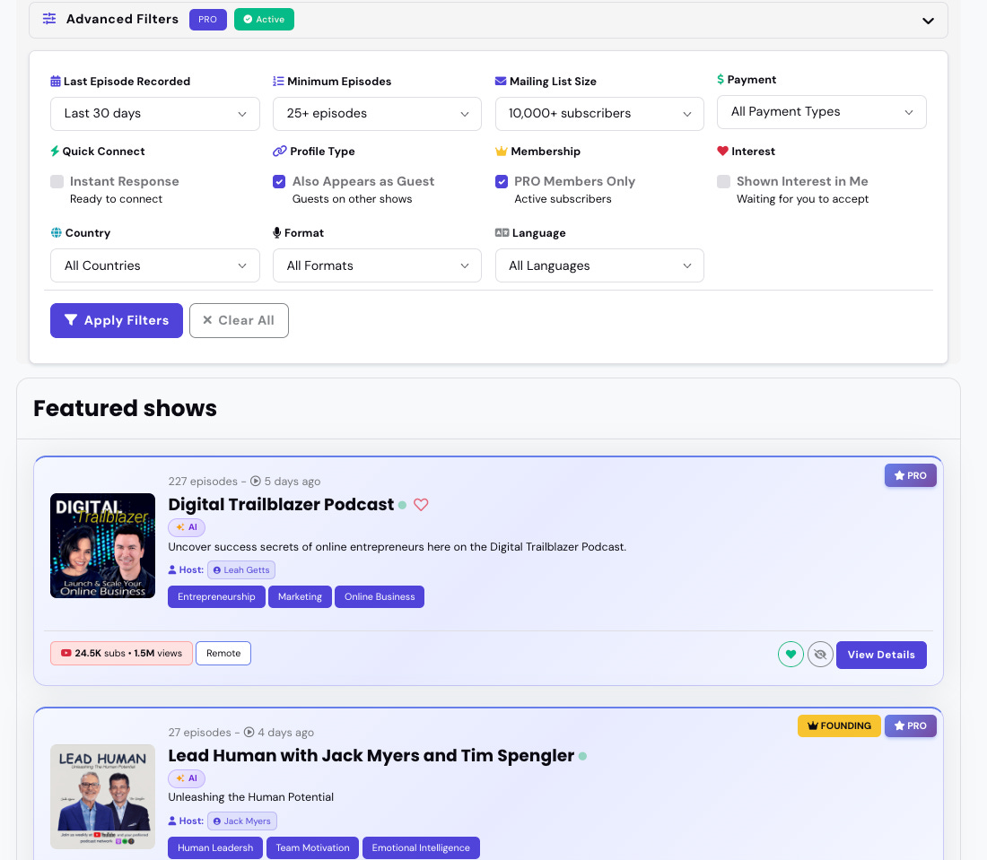This screenshot has width=987, height=860.
Task: Collapse the Advanced Filters panel chevron
Action: [x=928, y=21]
